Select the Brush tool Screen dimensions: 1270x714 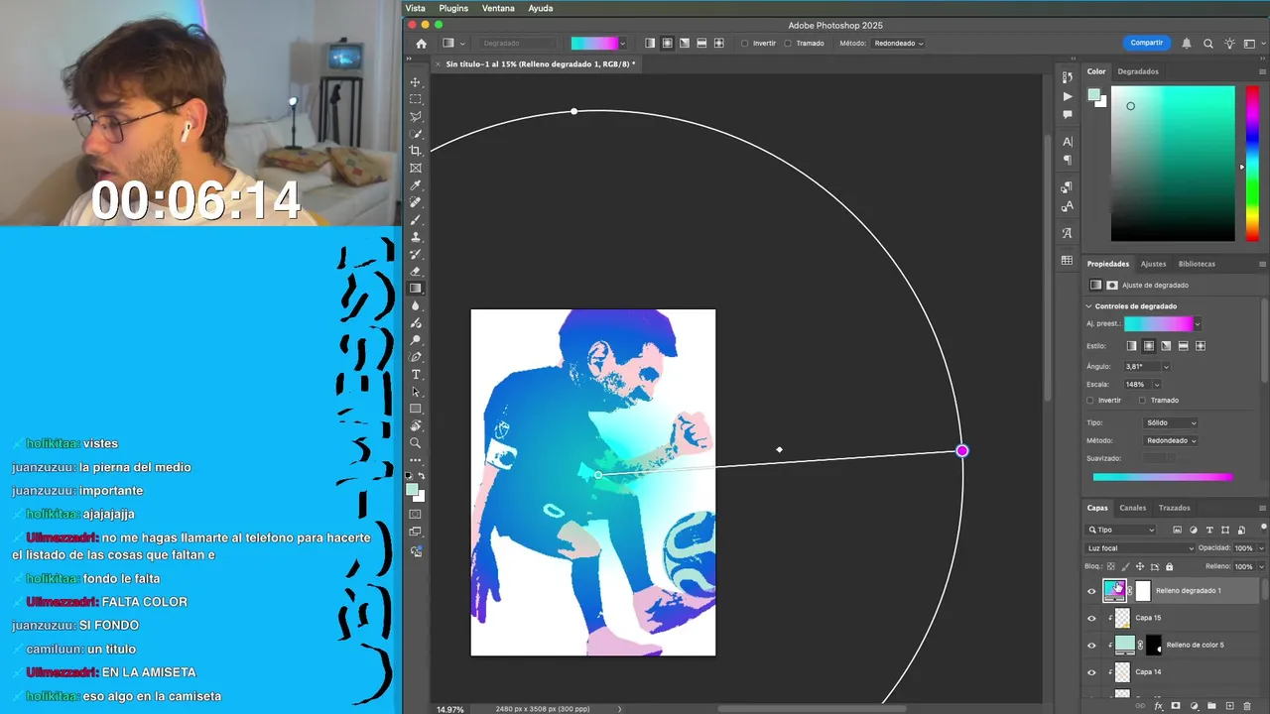pyautogui.click(x=416, y=220)
